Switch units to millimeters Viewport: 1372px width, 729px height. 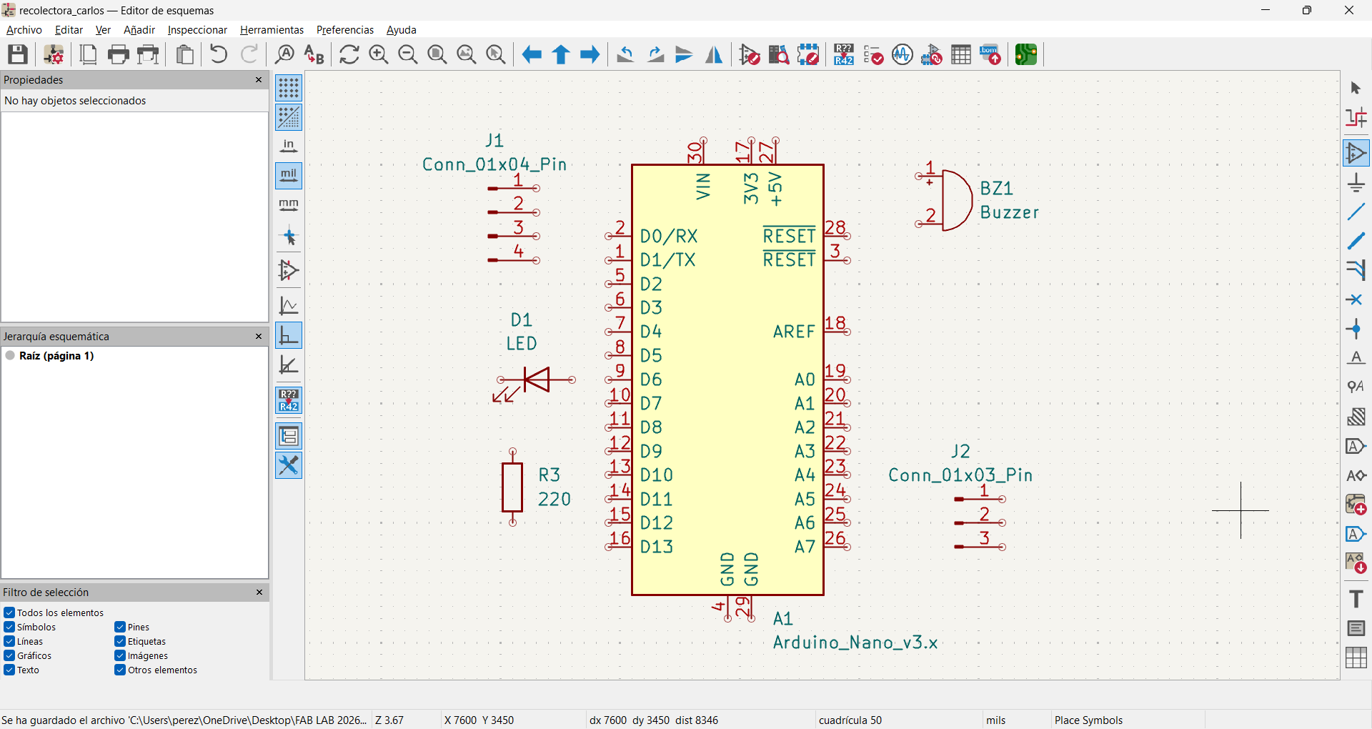(x=289, y=205)
